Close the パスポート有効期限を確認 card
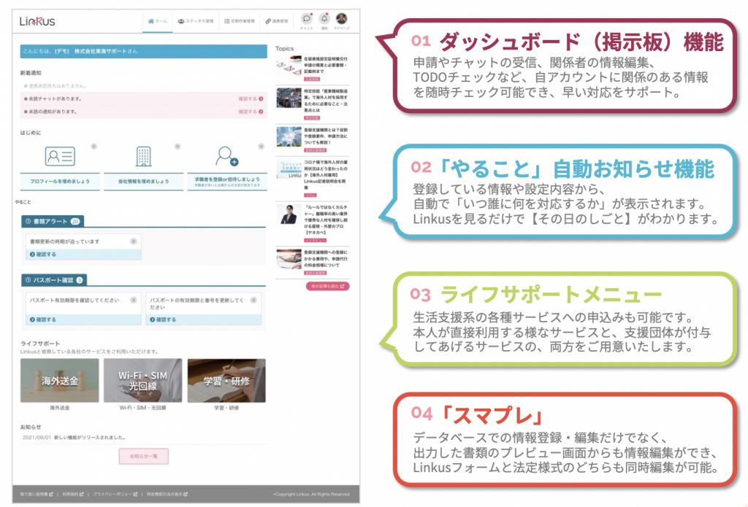Viewport: 748px width, 507px height. click(133, 299)
